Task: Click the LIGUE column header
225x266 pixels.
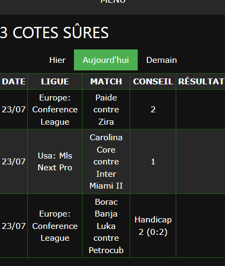Action: pos(55,82)
